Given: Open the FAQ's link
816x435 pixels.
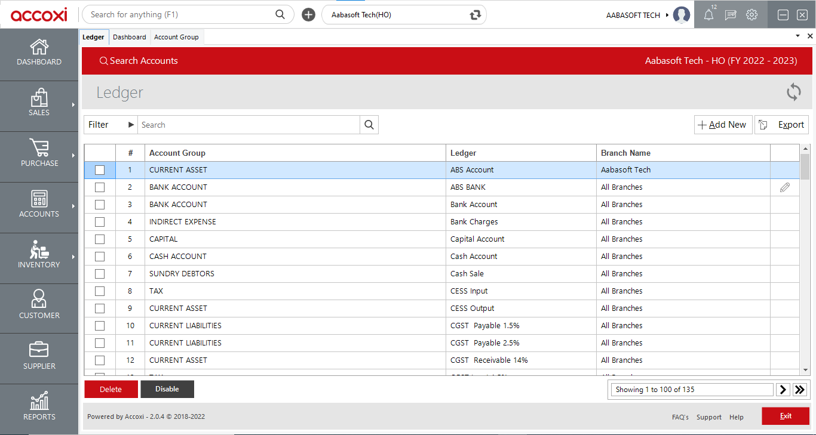Looking at the screenshot, I should (680, 417).
